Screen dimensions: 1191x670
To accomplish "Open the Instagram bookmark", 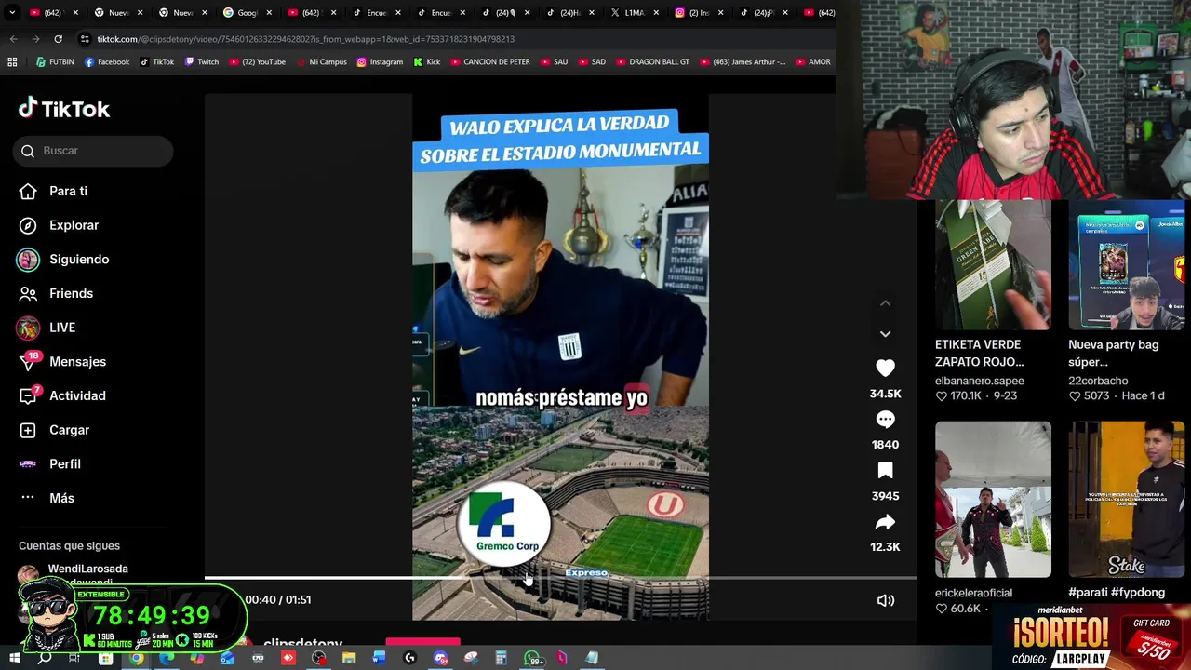I will [x=380, y=62].
